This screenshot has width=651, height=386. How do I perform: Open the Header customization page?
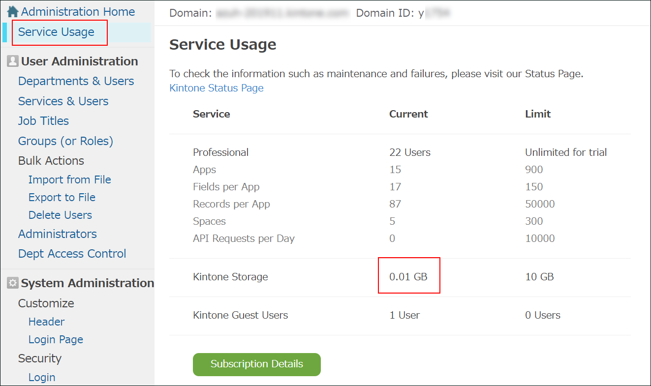point(46,322)
